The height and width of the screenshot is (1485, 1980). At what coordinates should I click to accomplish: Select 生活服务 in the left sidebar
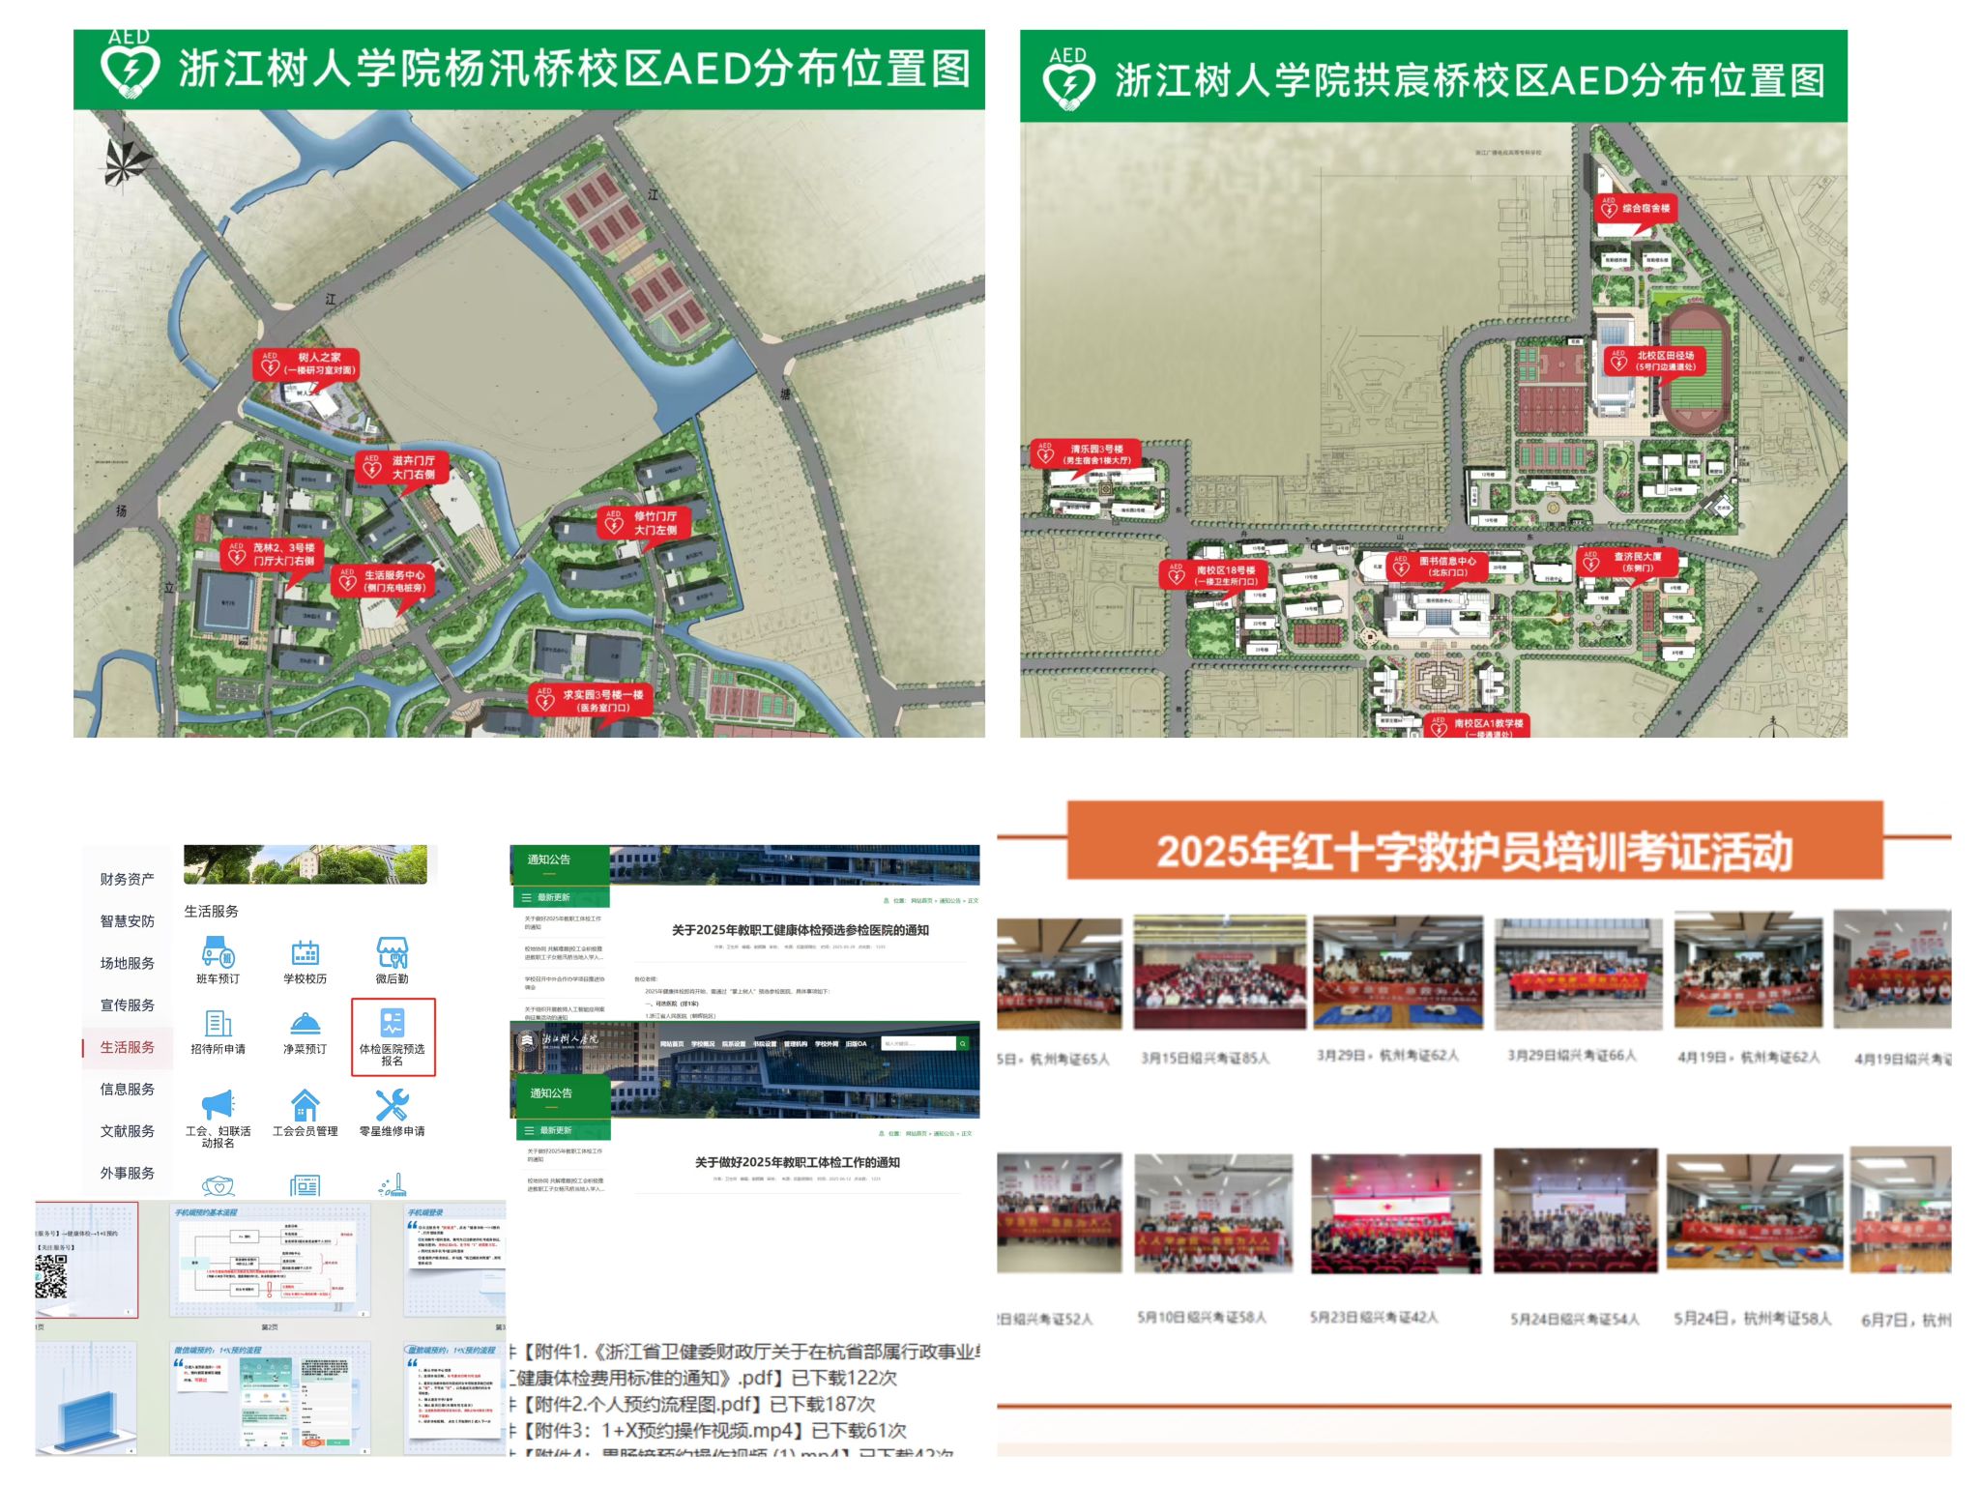point(128,1047)
